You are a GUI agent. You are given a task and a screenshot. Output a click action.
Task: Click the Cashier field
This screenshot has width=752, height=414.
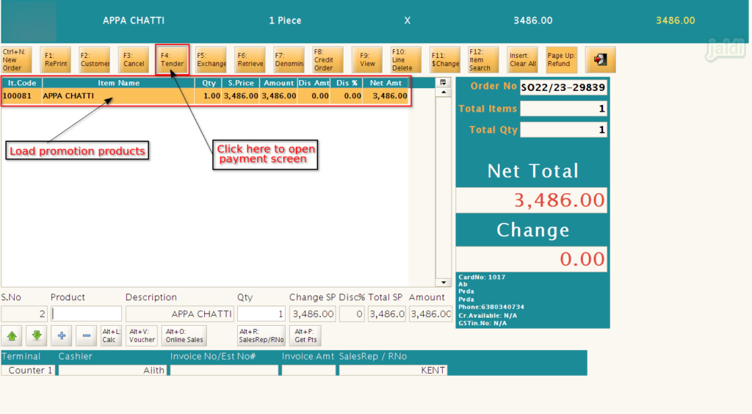point(112,370)
